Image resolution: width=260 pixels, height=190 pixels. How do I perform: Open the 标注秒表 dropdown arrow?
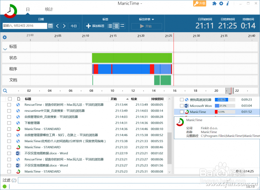153,20
